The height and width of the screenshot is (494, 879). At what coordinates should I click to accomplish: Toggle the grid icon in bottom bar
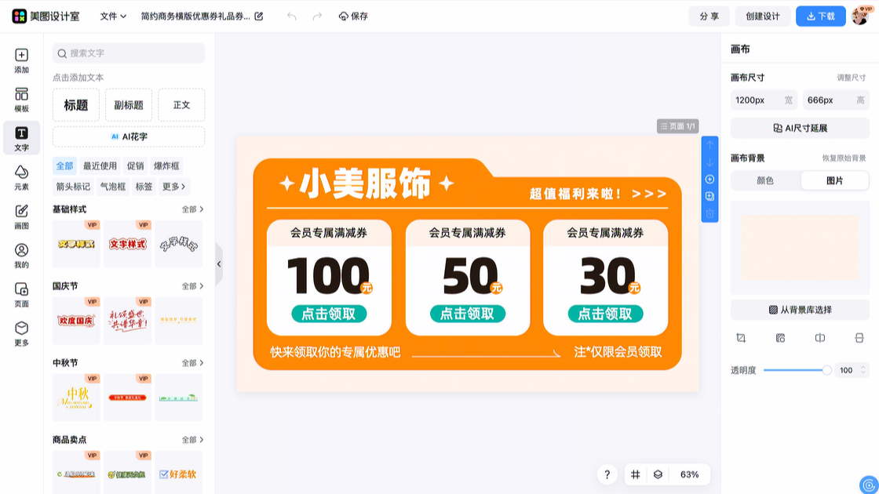[636, 474]
